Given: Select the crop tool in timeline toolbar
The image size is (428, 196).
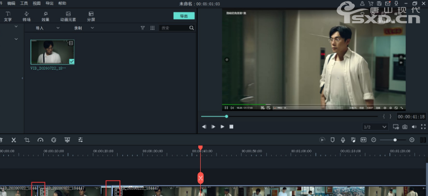Looking at the screenshot, I should [27, 140].
